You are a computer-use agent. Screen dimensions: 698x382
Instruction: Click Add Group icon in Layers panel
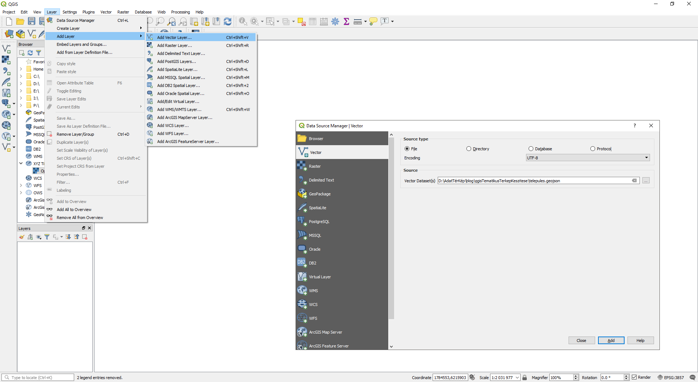30,237
